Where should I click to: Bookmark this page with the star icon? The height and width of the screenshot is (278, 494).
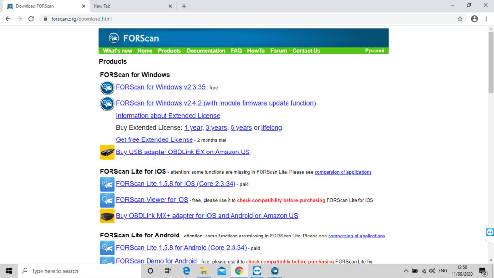point(460,19)
